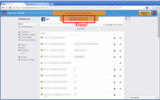Open the Photos activity filter
The height and width of the screenshot is (100, 160).
pos(23,45)
